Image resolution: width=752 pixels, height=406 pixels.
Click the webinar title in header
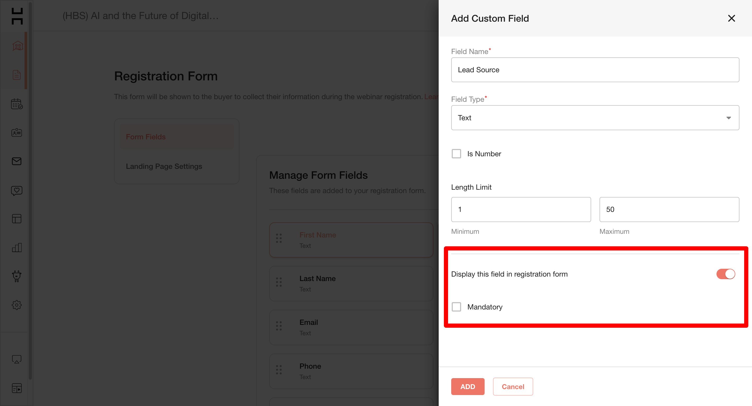pos(140,16)
